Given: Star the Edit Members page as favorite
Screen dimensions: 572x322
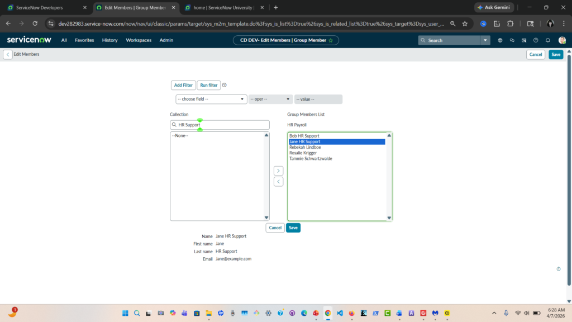Looking at the screenshot, I should [331, 40].
